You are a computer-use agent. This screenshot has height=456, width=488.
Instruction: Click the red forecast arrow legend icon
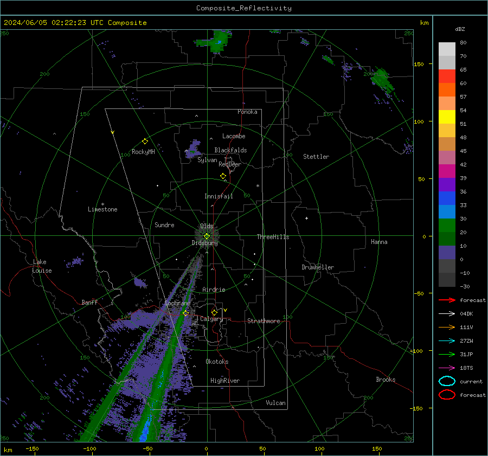(447, 300)
